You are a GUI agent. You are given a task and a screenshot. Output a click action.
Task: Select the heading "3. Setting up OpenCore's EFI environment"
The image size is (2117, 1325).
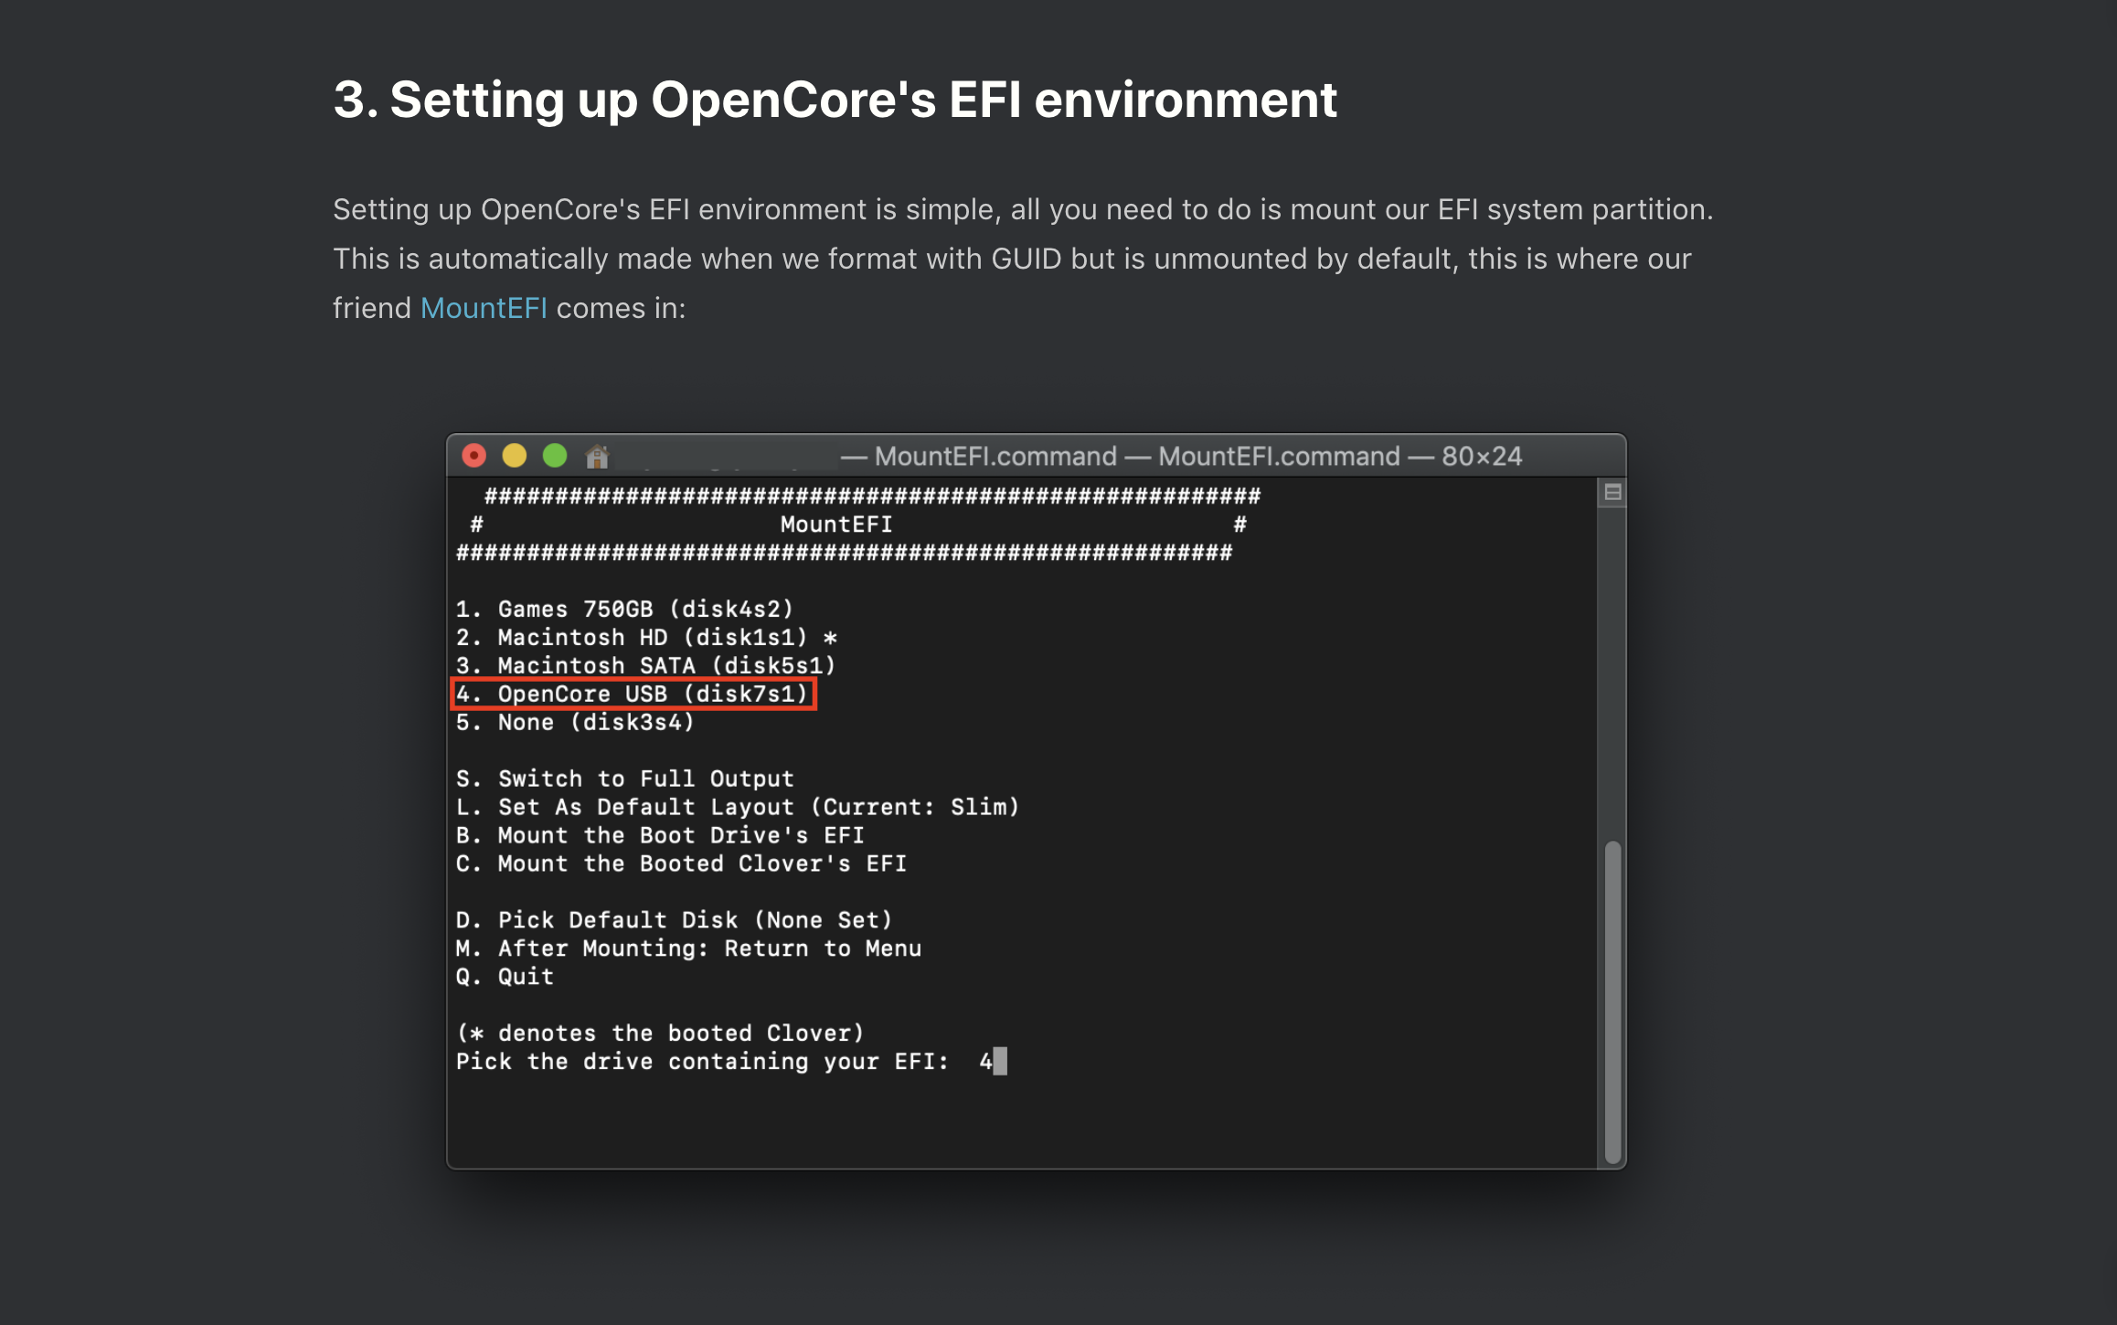(835, 99)
